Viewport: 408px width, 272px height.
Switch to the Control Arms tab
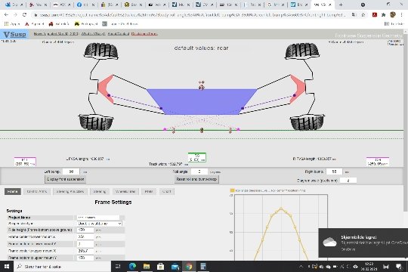coord(37,192)
